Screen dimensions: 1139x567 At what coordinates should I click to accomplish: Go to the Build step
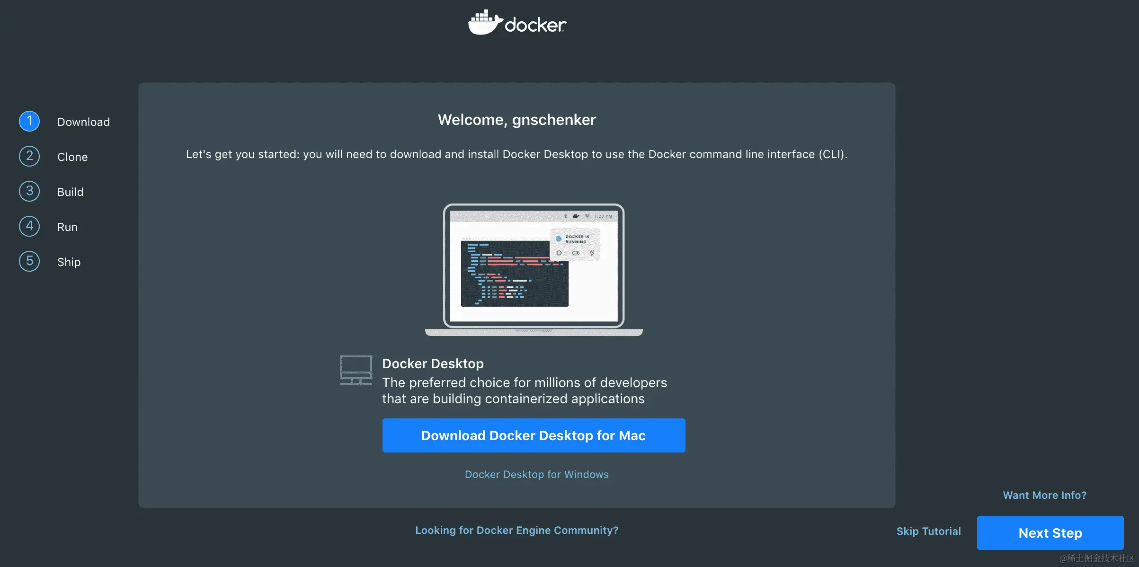[x=70, y=192]
